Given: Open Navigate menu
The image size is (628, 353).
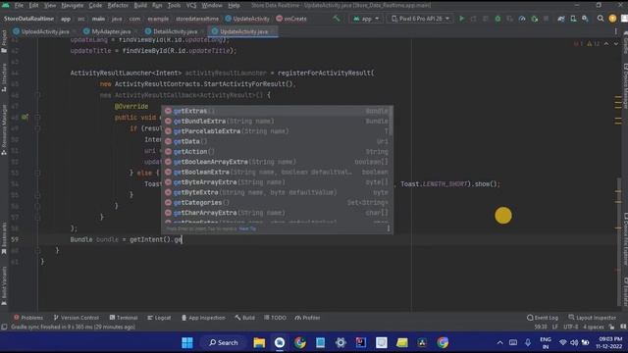Looking at the screenshot, I should coord(72,5).
